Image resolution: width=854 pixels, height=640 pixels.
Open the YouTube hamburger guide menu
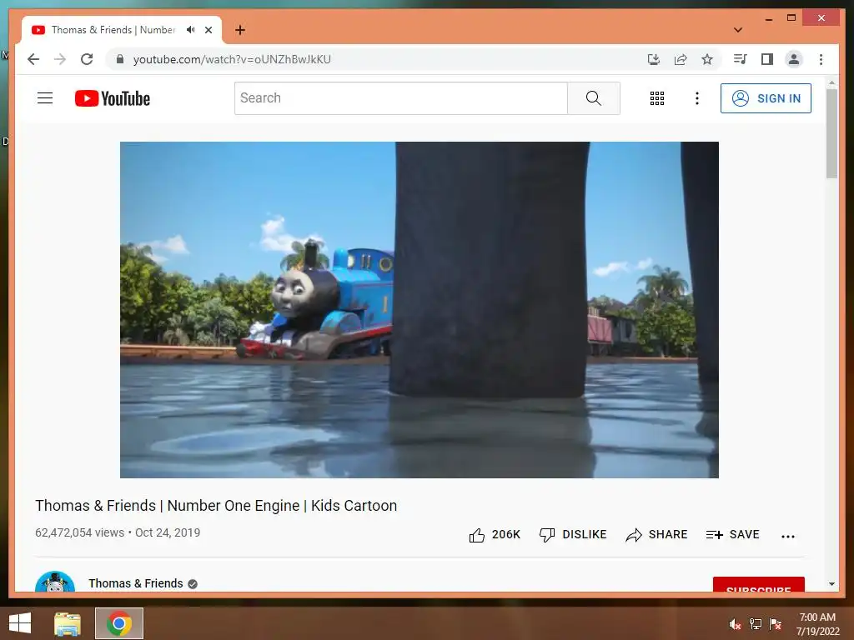[45, 98]
